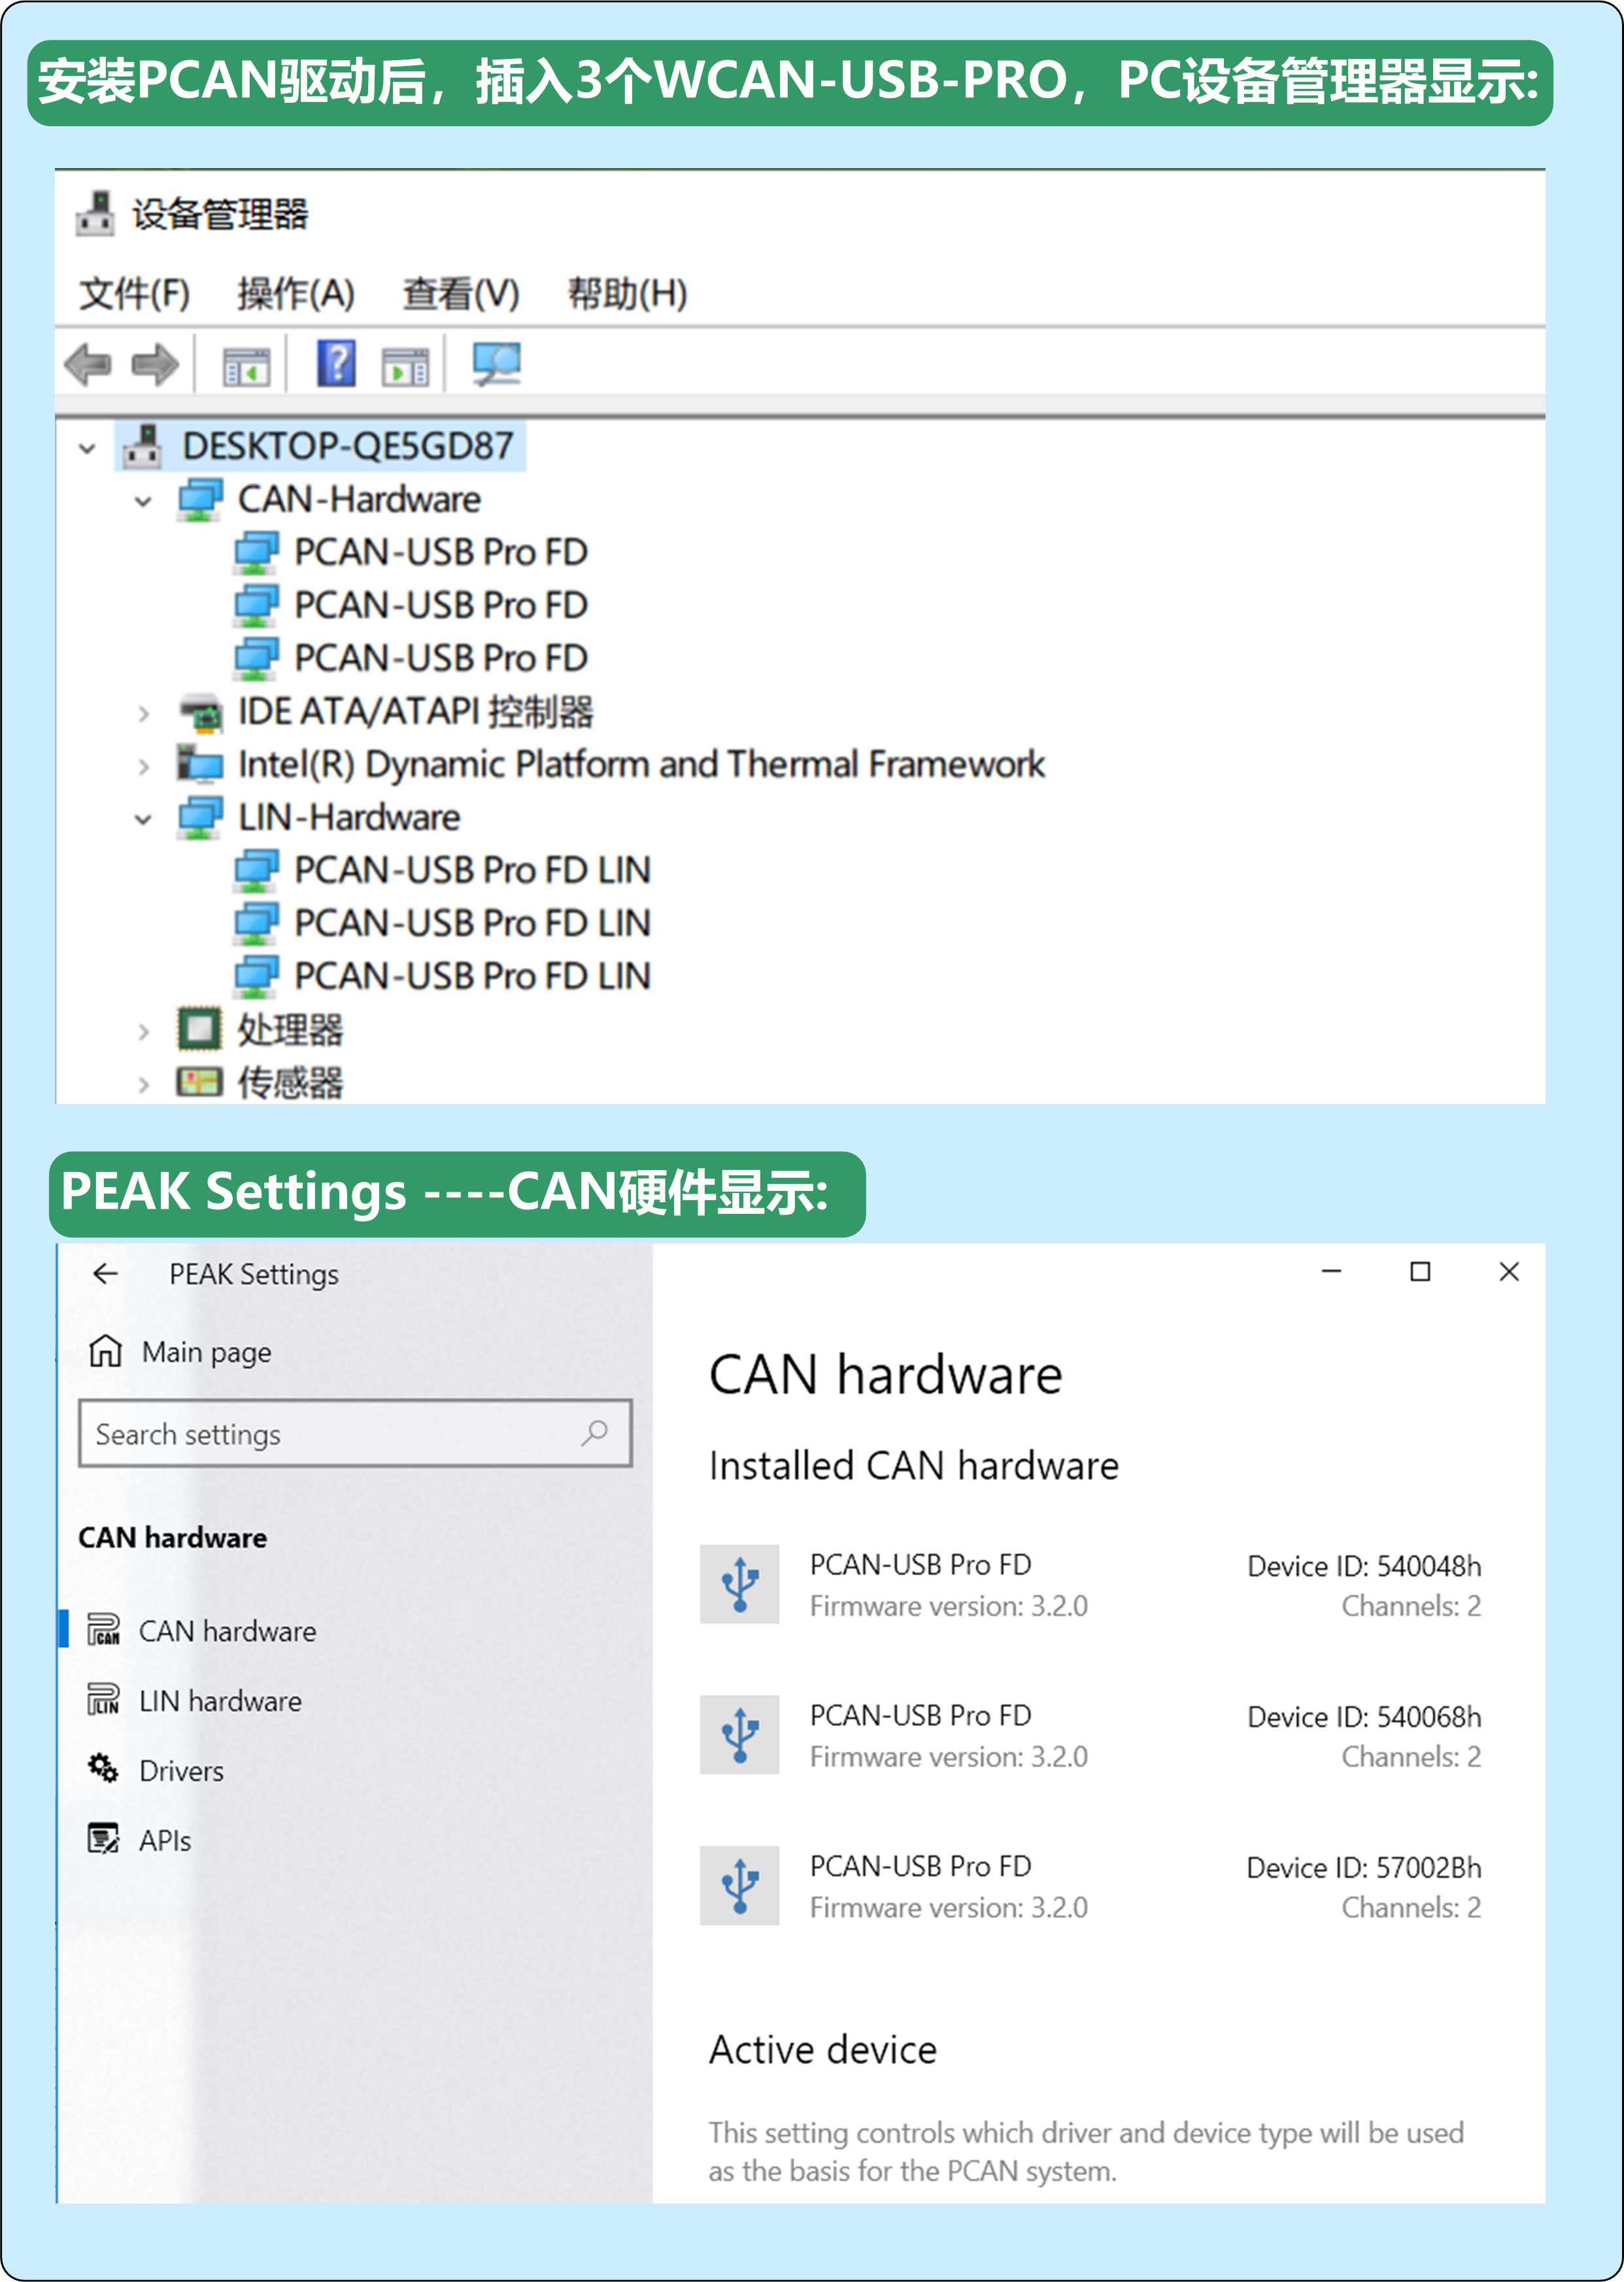Close the PEAK Settings window
The width and height of the screenshot is (1624, 2282).
coord(1510,1271)
